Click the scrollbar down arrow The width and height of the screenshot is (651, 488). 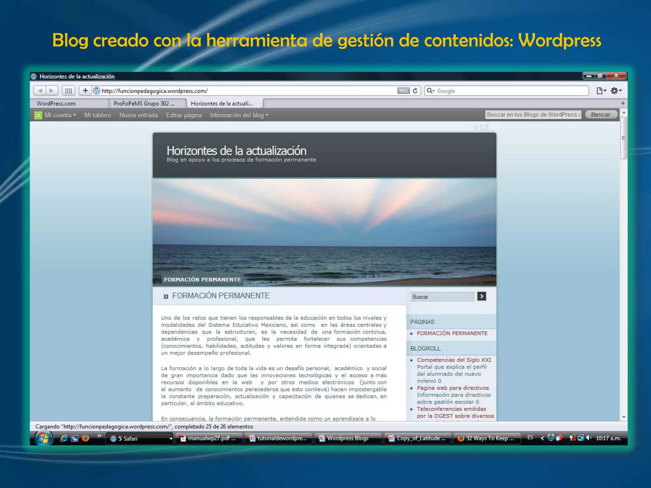click(624, 417)
